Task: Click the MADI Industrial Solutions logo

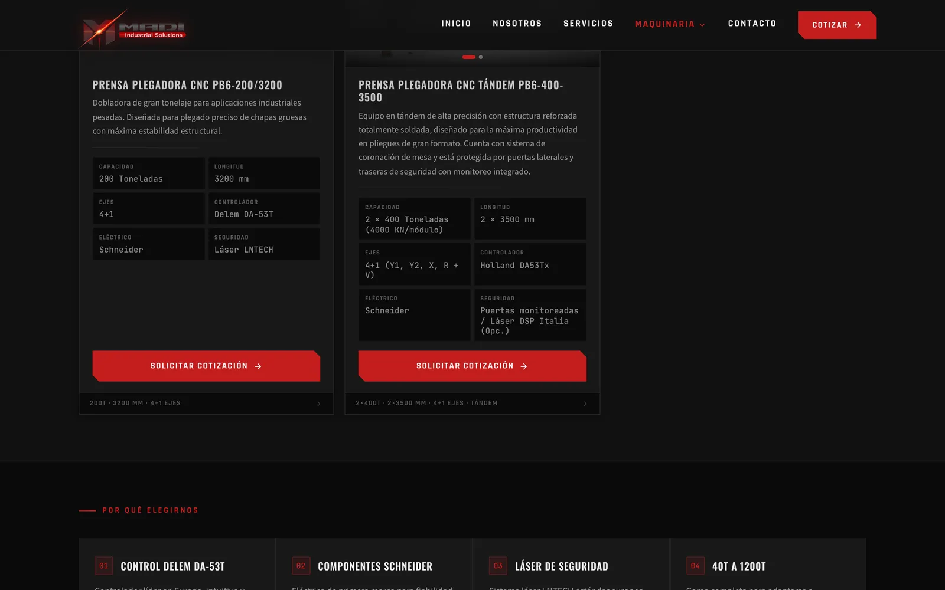Action: (133, 28)
